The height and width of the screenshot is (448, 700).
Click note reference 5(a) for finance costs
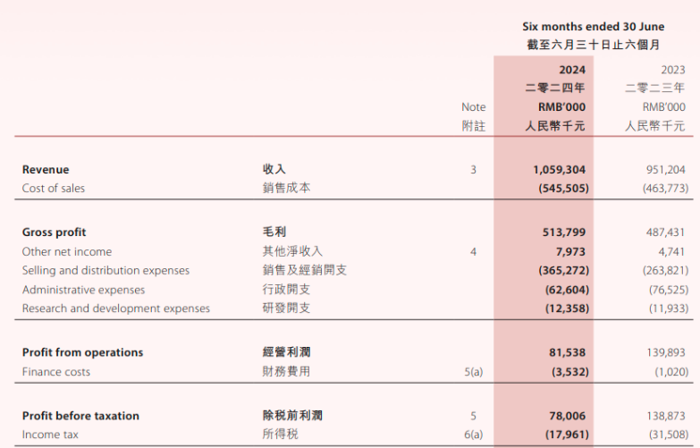473,372
